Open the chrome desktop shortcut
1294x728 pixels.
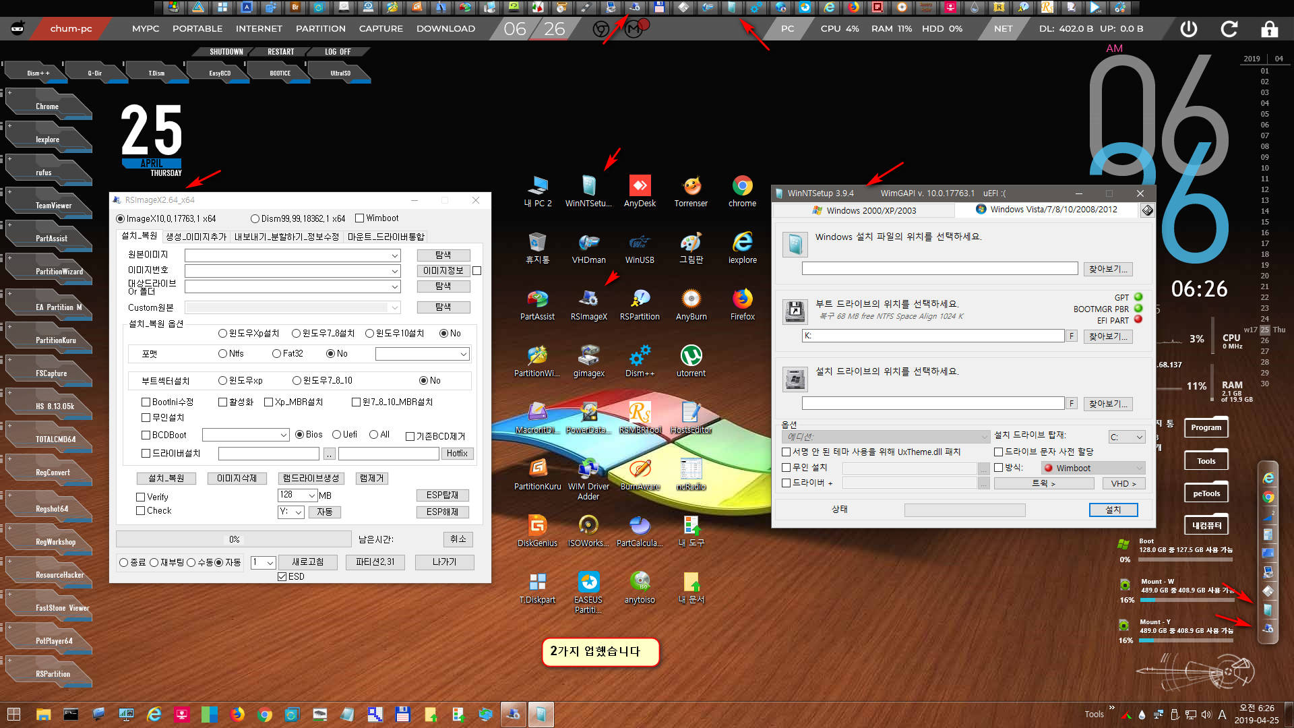point(742,191)
